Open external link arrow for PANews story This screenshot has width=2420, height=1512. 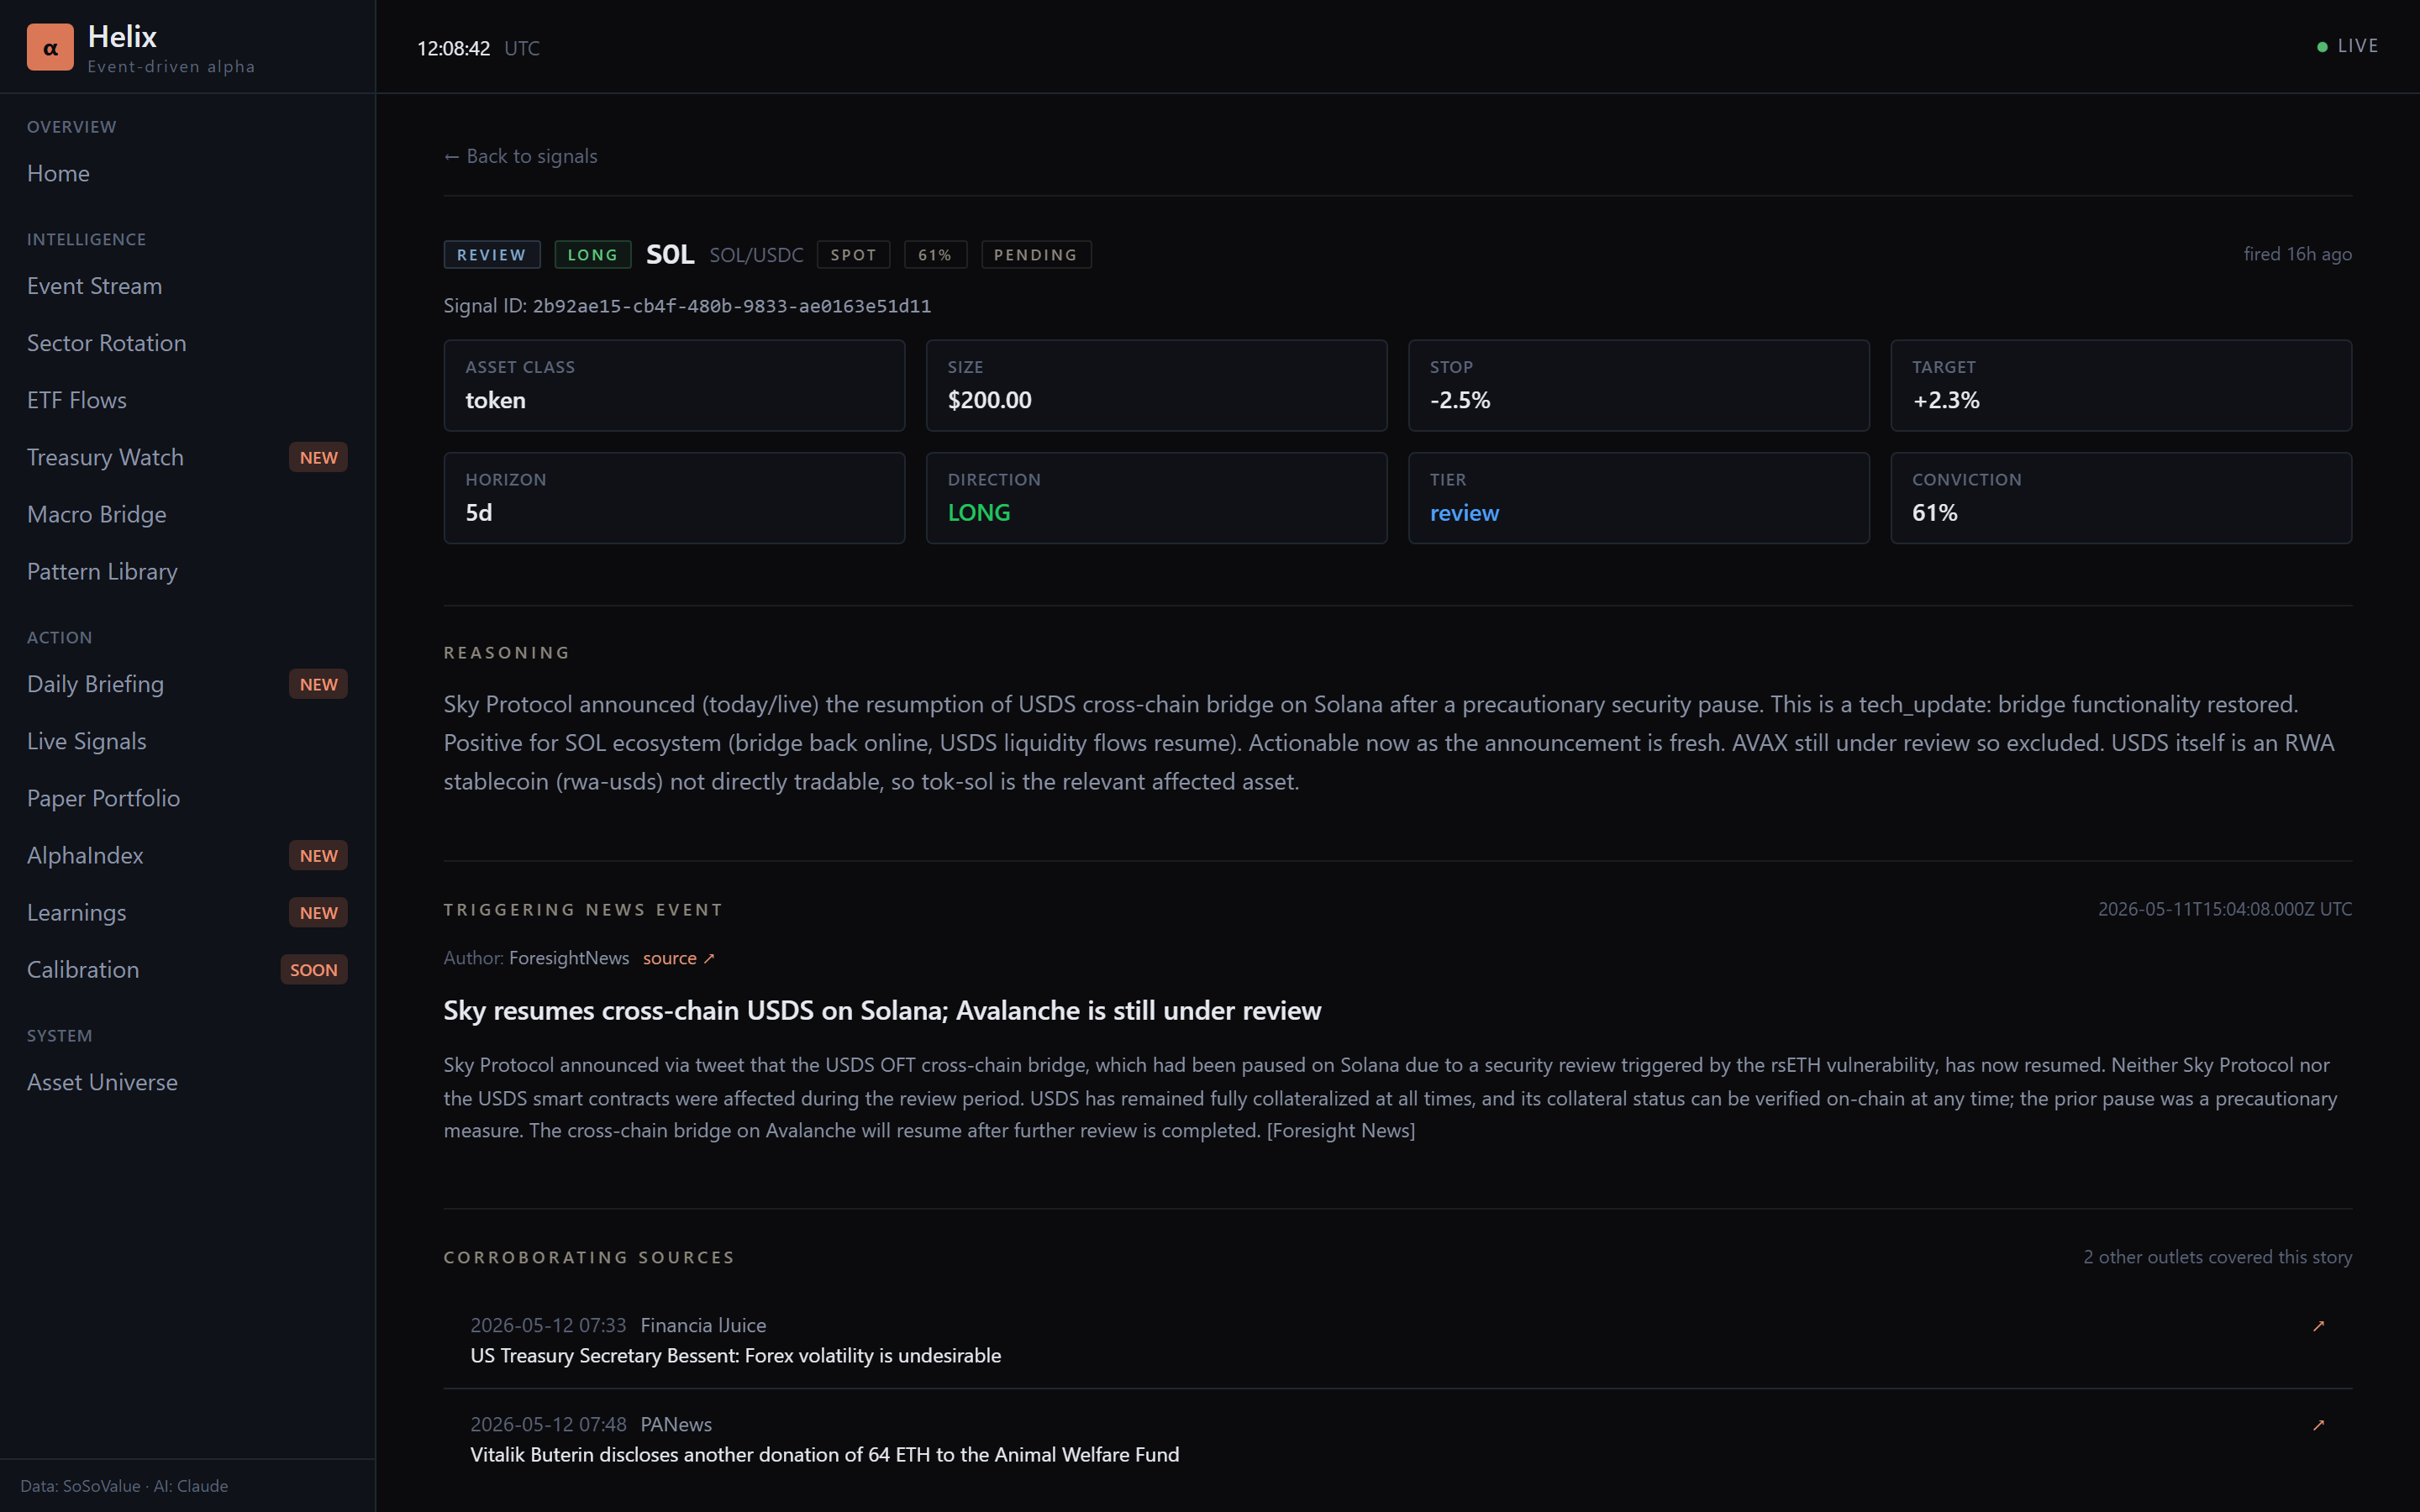(2318, 1425)
